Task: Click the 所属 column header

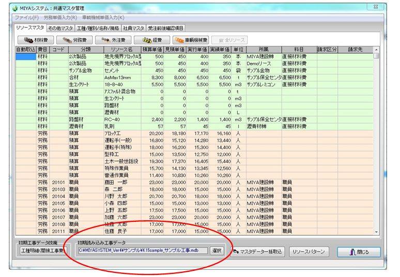Action: pyautogui.click(x=264, y=50)
